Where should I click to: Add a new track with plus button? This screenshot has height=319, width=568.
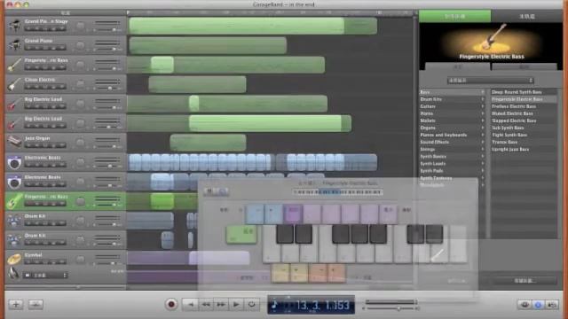click(16, 305)
